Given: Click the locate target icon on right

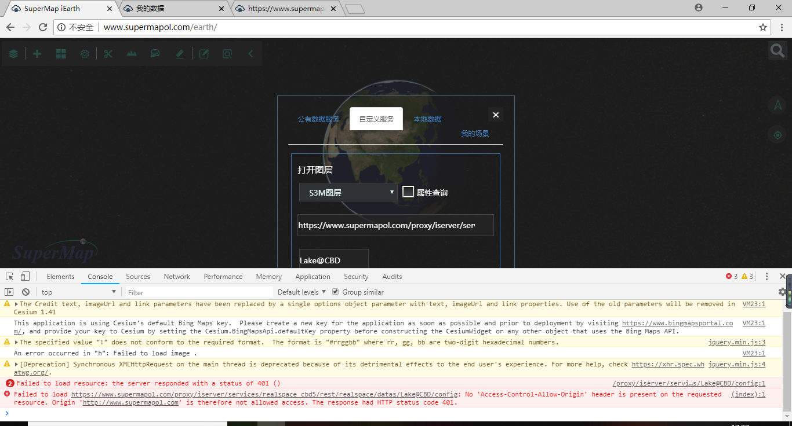Looking at the screenshot, I should 777,135.
